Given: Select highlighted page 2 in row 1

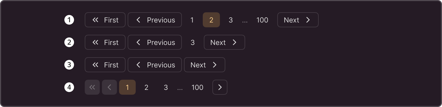Looking at the screenshot, I should click(211, 20).
